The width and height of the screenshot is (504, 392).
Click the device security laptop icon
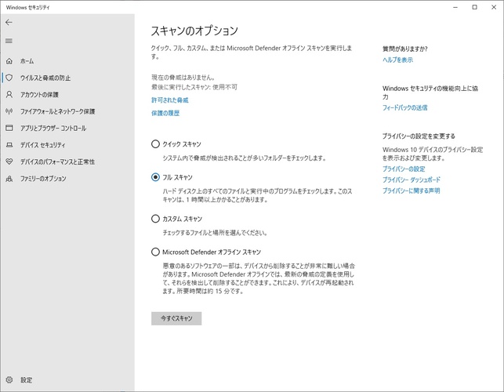pos(9,145)
